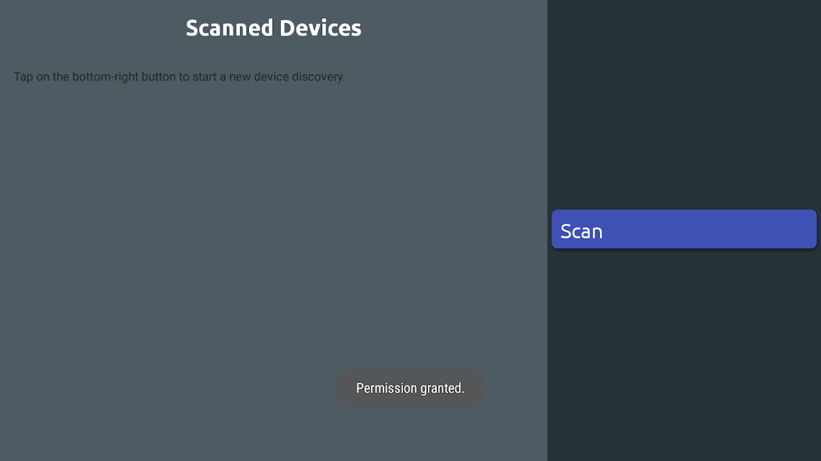Click the word "Tap" starting the hint
Screen dimensions: 821x461
point(23,77)
